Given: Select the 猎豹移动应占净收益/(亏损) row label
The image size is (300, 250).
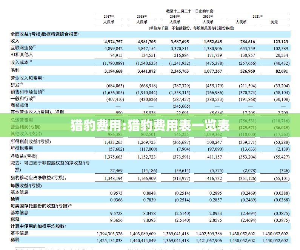Looking at the screenshot, I should pyautogui.click(x=39, y=178).
